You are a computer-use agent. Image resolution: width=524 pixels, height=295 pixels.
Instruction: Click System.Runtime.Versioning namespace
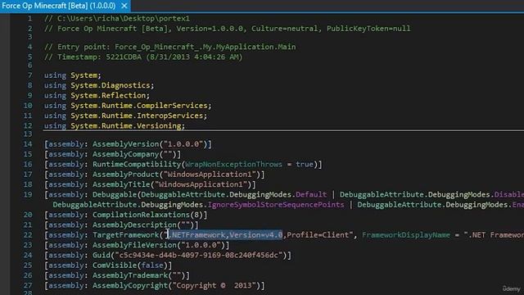[125, 125]
